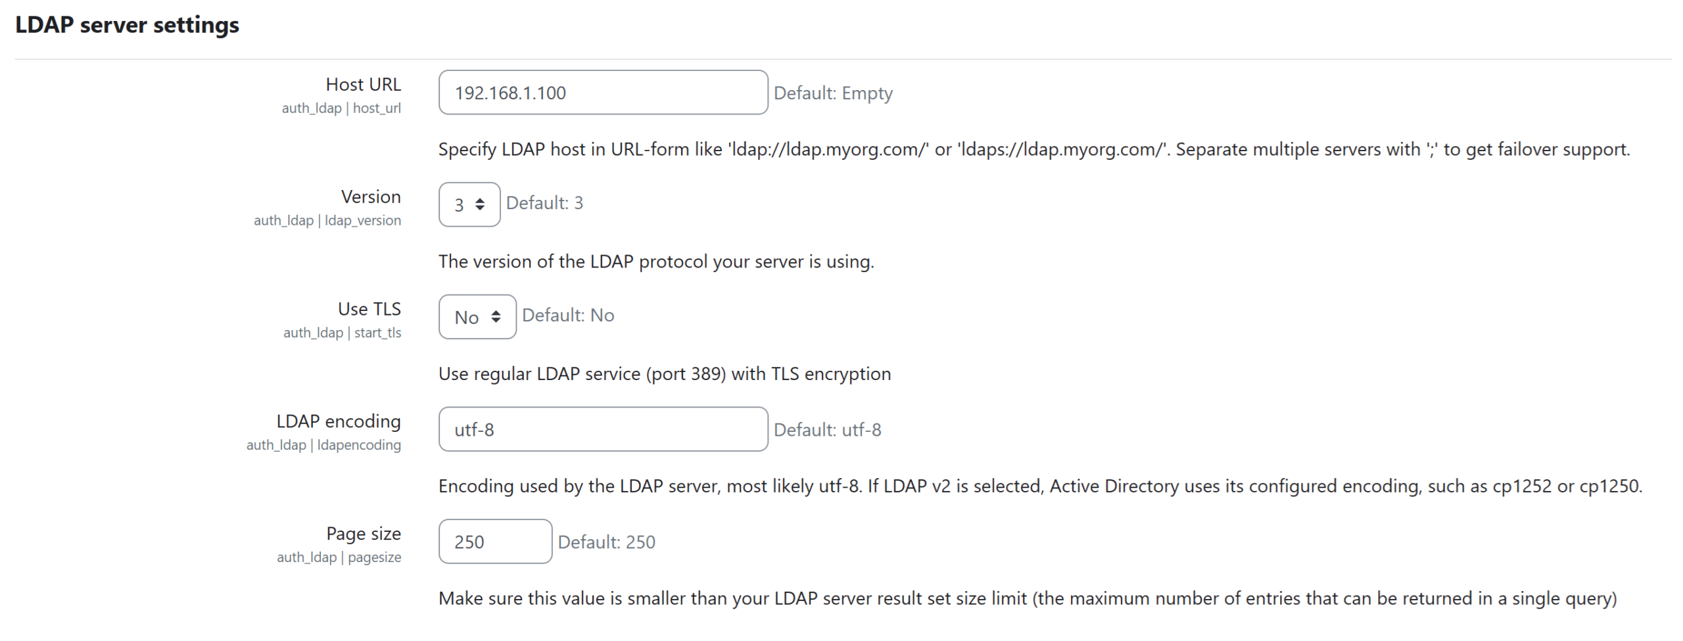
Task: Focus the LDAP encoding text field
Action: click(x=602, y=429)
